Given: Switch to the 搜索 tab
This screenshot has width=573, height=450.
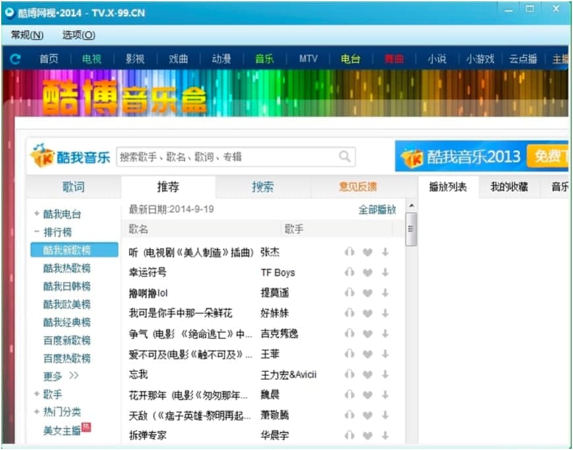Looking at the screenshot, I should click(x=262, y=187).
